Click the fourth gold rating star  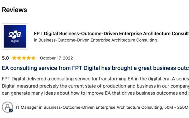tap(29, 58)
